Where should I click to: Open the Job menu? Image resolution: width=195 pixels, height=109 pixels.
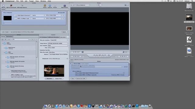pyautogui.click(x=26, y=1)
